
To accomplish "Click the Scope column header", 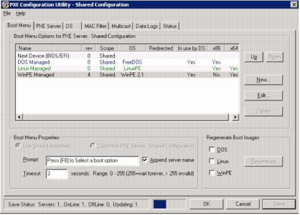I will click(x=107, y=48).
